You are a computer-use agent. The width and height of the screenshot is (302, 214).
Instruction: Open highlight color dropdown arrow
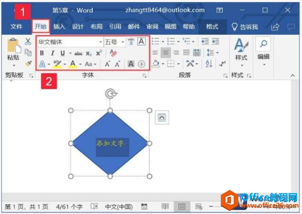point(65,64)
